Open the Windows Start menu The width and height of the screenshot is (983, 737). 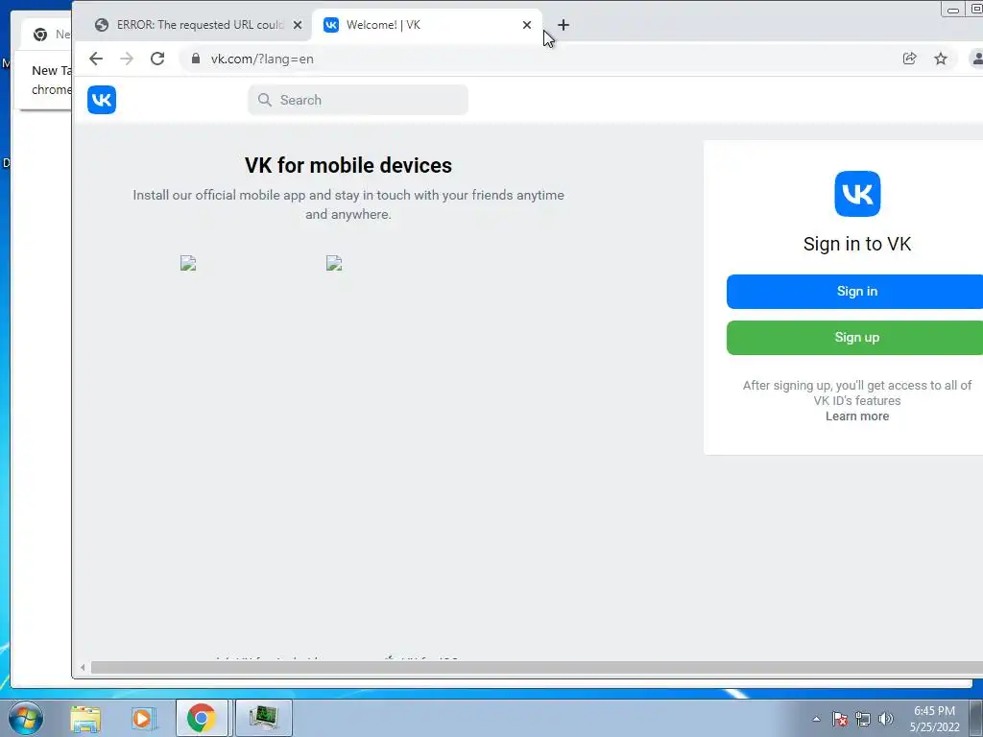(x=26, y=718)
